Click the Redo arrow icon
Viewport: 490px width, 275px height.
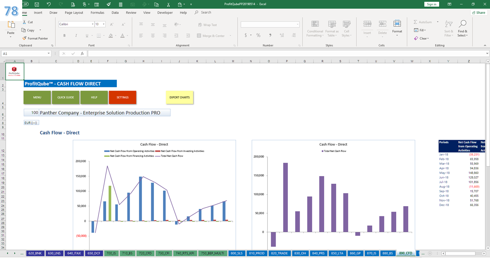[x=60, y=4]
